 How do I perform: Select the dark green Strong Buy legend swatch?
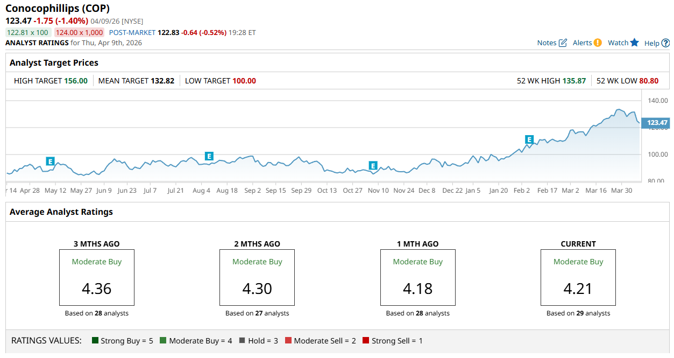point(95,341)
